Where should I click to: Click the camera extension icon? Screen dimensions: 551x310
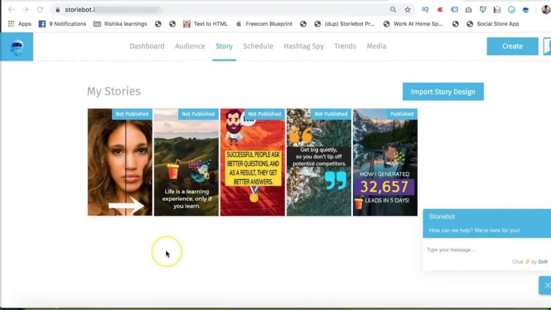pyautogui.click(x=469, y=10)
